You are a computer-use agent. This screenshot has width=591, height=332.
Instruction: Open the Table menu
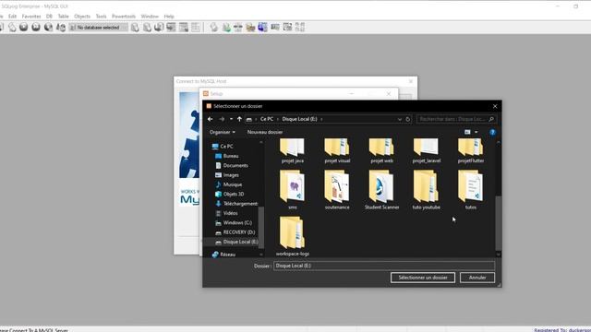(63, 17)
